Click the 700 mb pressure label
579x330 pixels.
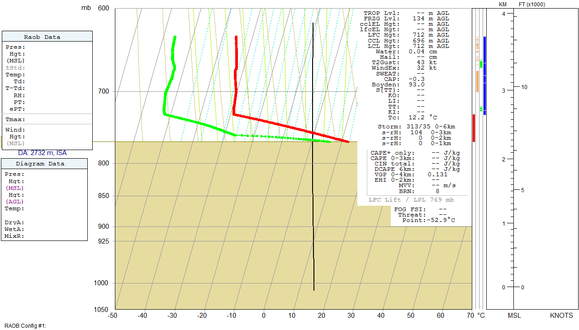pos(103,91)
